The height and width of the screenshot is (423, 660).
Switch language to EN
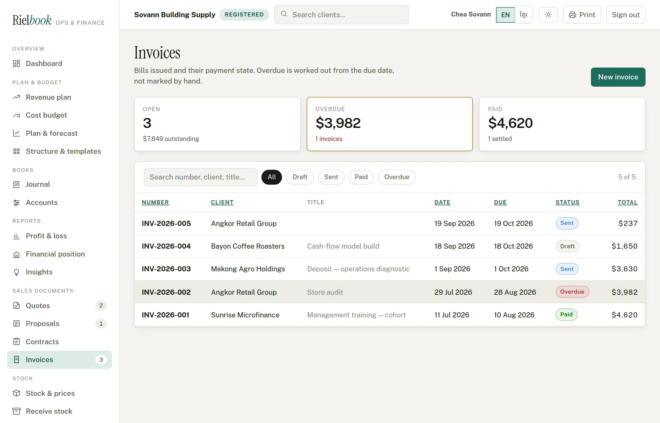point(505,15)
